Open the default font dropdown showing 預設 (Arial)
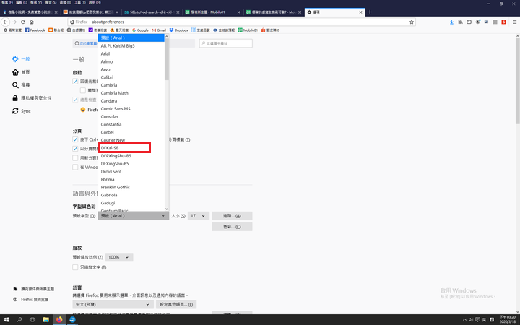The image size is (520, 325). (x=134, y=216)
